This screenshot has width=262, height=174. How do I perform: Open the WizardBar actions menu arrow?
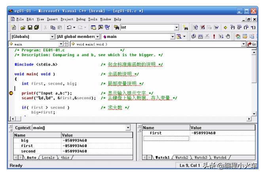[x=184, y=36]
